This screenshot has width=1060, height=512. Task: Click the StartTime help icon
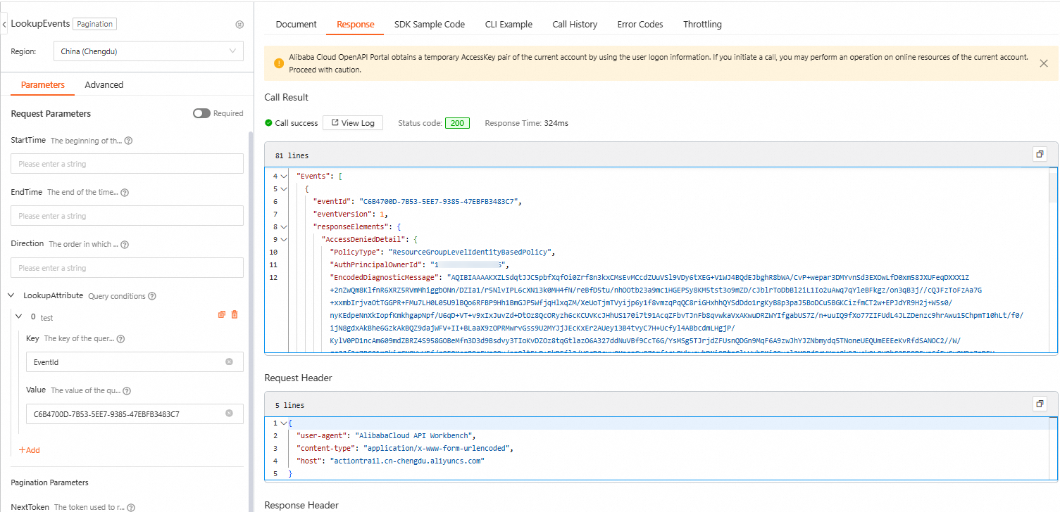128,141
